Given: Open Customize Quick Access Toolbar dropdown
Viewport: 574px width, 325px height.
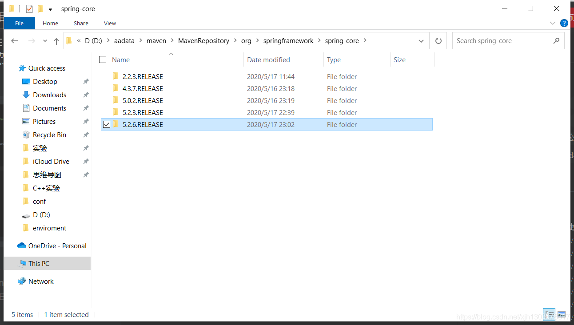Looking at the screenshot, I should pos(51,9).
